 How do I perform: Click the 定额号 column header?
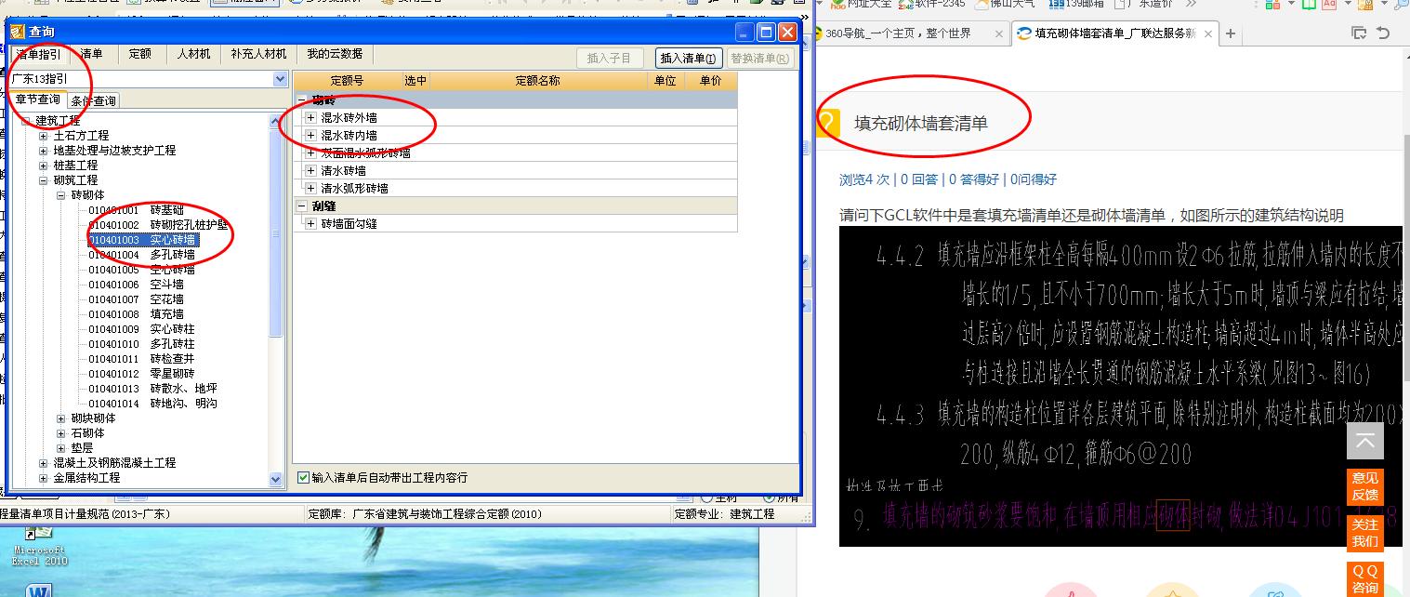[x=347, y=81]
